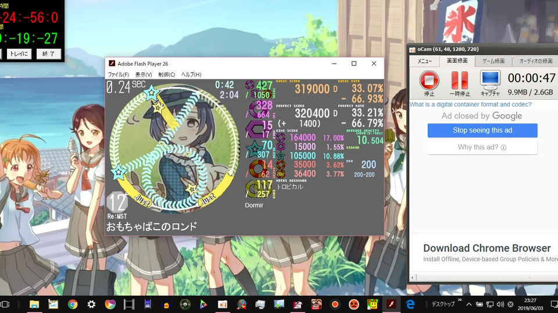Click the Dormir artist name
558x313 pixels.
254,205
